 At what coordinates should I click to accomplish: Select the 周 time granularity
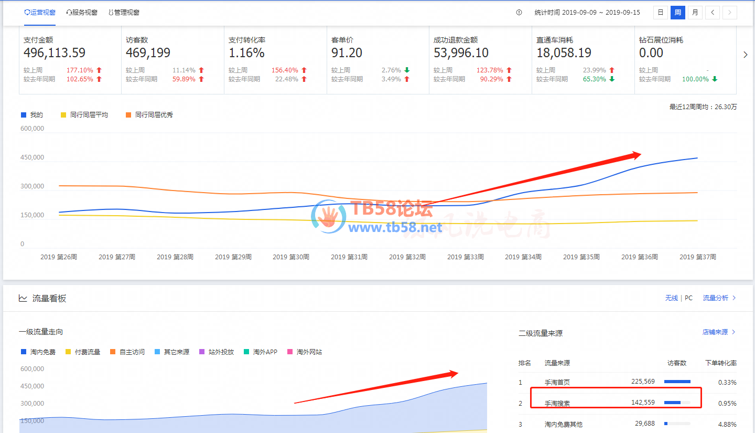pyautogui.click(x=677, y=13)
